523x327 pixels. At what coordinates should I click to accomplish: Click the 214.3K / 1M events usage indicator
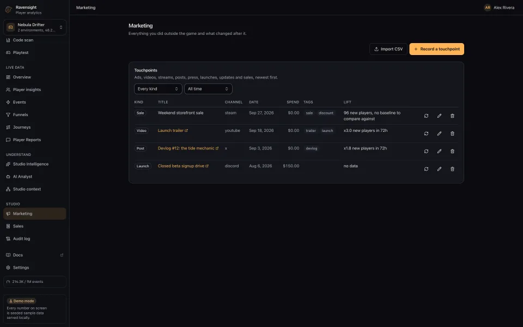pos(35,282)
